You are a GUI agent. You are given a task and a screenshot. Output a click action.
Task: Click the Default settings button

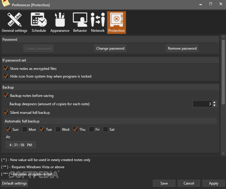pyautogui.click(x=14, y=183)
